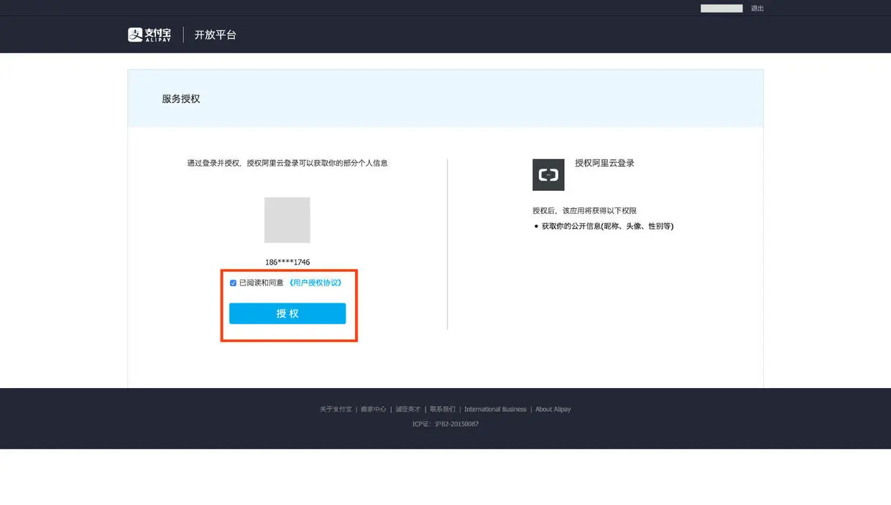This screenshot has width=891, height=505.
Task: Click the Alipay logo in header
Action: click(149, 34)
